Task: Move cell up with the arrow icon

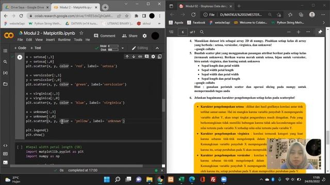Action: (127, 57)
